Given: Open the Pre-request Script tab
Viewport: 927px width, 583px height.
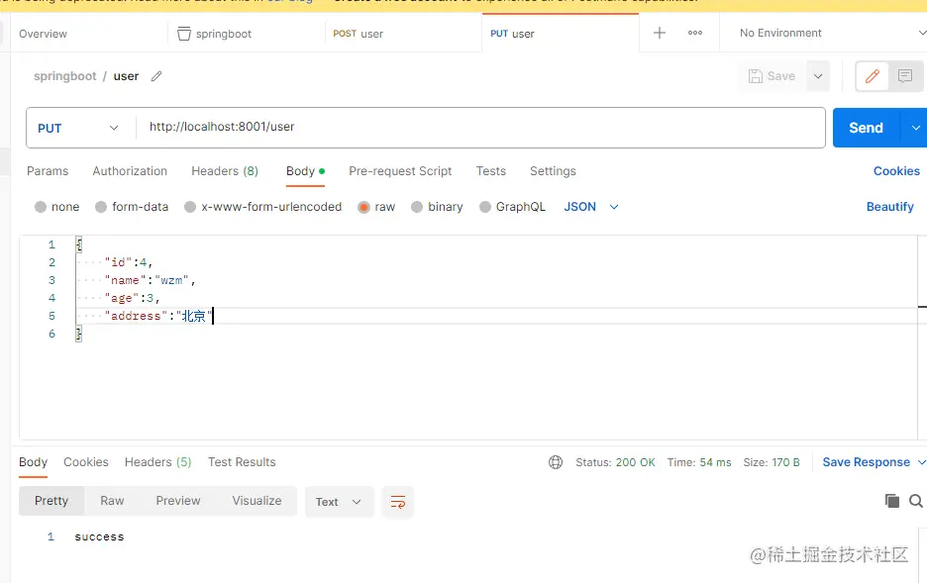Looking at the screenshot, I should [400, 170].
